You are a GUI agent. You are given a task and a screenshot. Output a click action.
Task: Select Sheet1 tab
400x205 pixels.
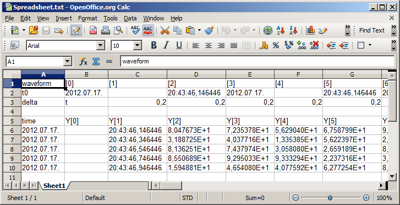pos(54,186)
